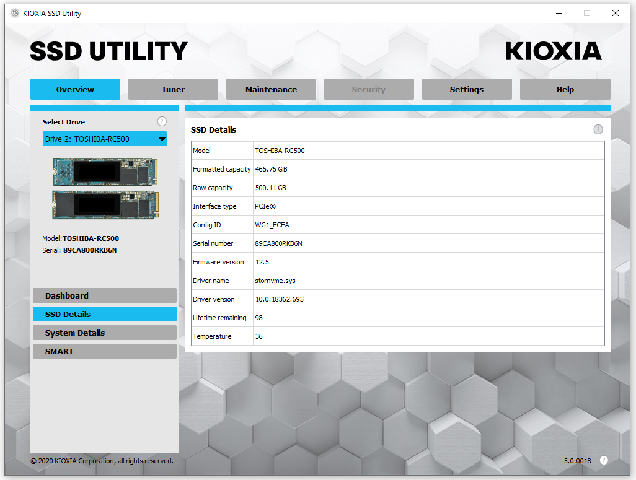Minimize the KIOXIA SSD Utility window
Image resolution: width=636 pixels, height=480 pixels.
(559, 14)
